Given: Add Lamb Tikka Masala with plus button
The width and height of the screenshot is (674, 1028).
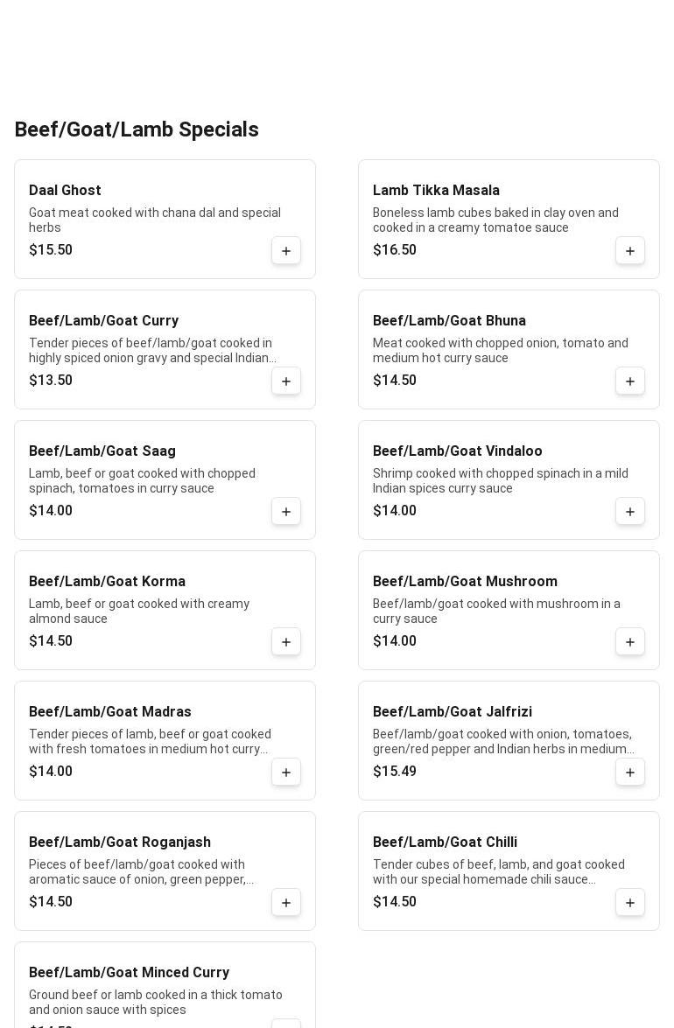Looking at the screenshot, I should [x=630, y=251].
